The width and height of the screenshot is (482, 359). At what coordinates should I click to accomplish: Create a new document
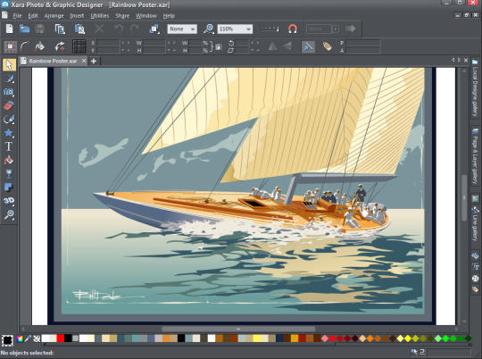[x=9, y=29]
